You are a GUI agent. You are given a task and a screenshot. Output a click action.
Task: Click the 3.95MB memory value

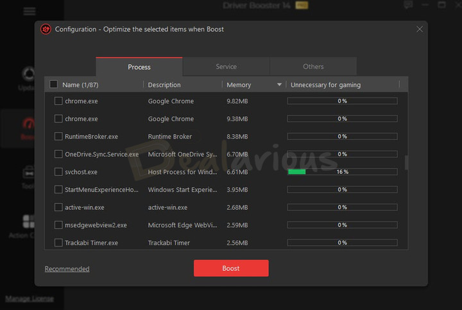237,189
